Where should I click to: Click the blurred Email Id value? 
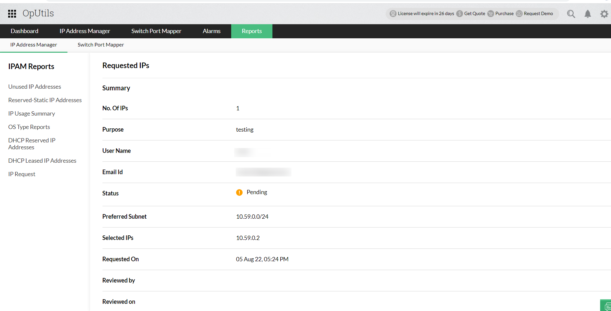[x=263, y=172]
